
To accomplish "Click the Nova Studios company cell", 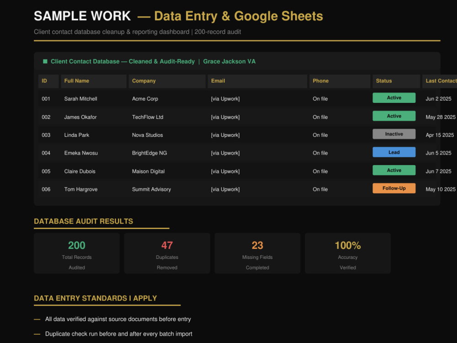I will 148,135.
